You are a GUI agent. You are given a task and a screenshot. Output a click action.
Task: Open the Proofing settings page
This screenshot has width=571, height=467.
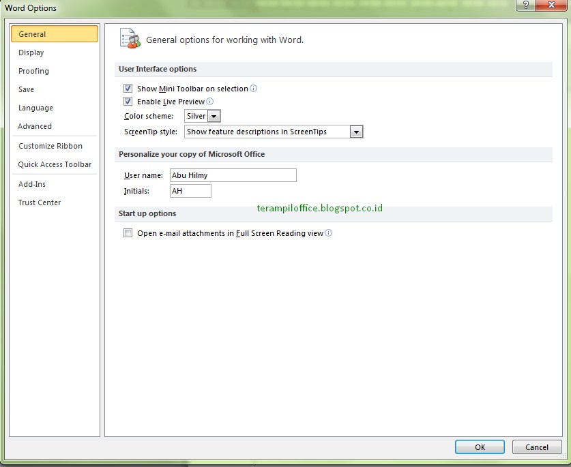33,71
